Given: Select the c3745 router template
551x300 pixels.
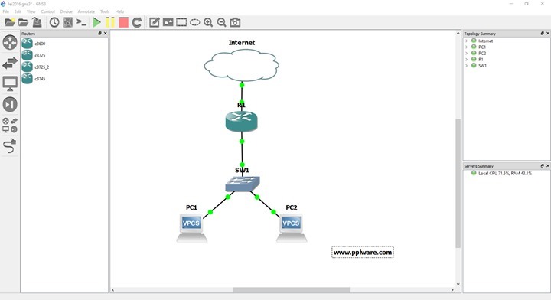Looking at the screenshot, I should point(34,79).
